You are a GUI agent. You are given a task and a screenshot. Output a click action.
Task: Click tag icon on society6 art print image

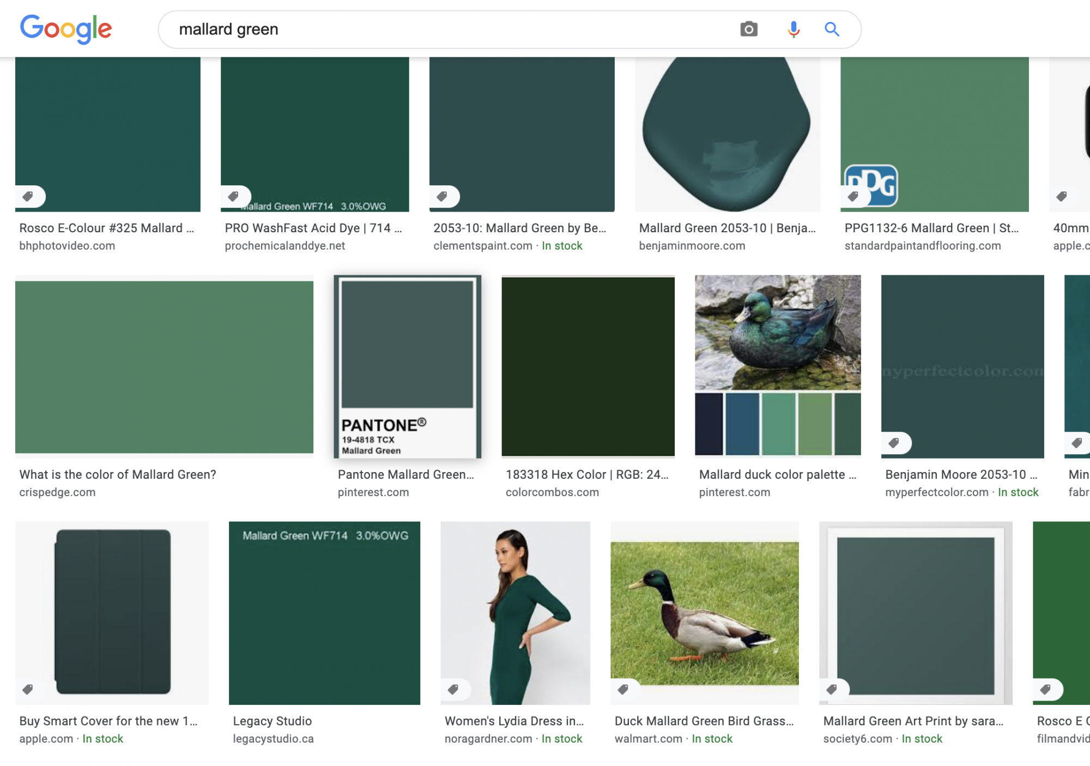click(x=832, y=689)
